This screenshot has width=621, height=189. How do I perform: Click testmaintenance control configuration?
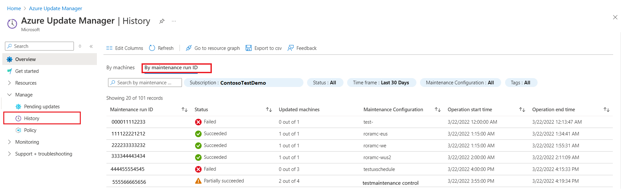[x=390, y=183]
